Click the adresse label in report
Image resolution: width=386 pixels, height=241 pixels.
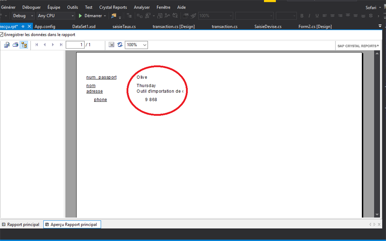pyautogui.click(x=95, y=91)
